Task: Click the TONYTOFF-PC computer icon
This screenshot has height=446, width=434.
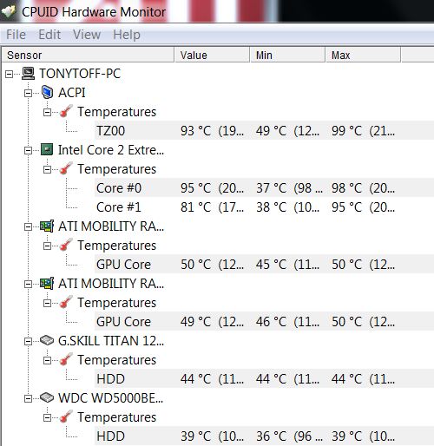Action: pyautogui.click(x=29, y=74)
